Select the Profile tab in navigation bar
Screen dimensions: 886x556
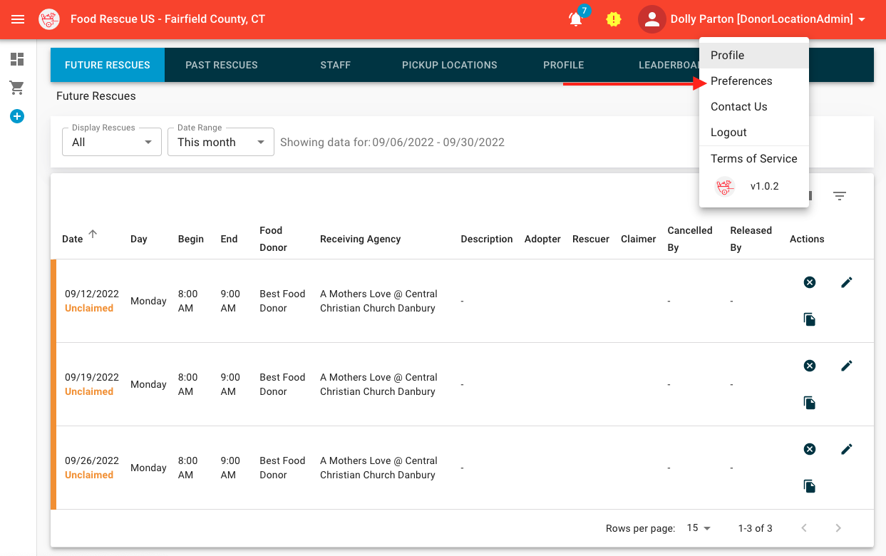tap(564, 65)
